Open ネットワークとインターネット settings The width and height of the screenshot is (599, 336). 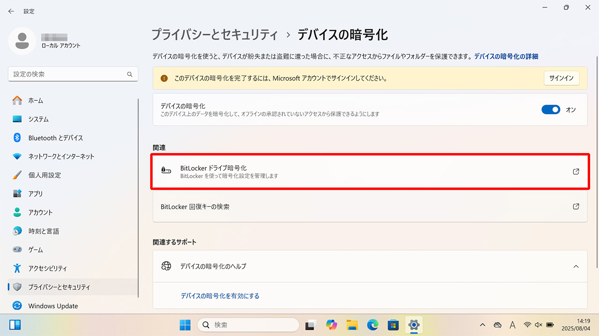point(73,156)
